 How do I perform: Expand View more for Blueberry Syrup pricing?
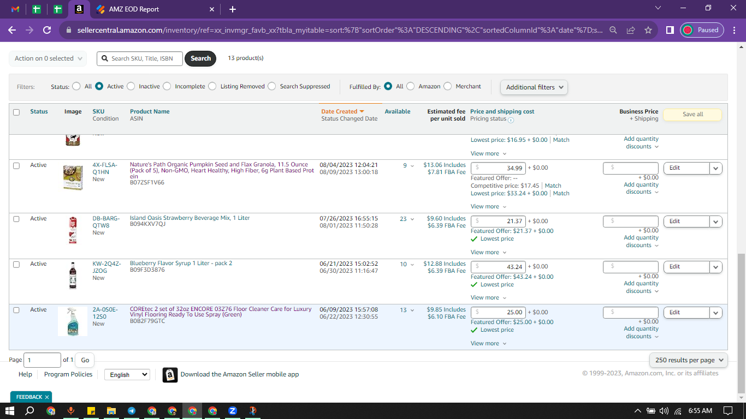coord(488,298)
